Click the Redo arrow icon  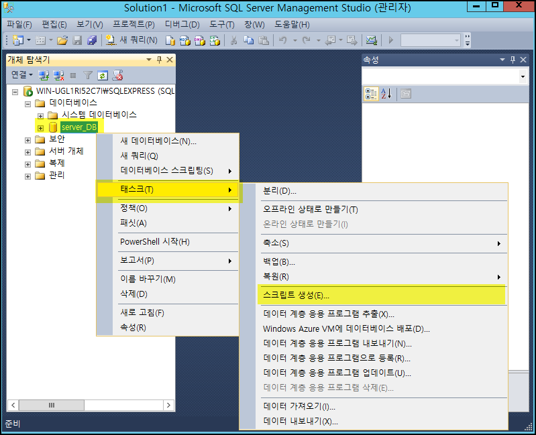click(307, 40)
